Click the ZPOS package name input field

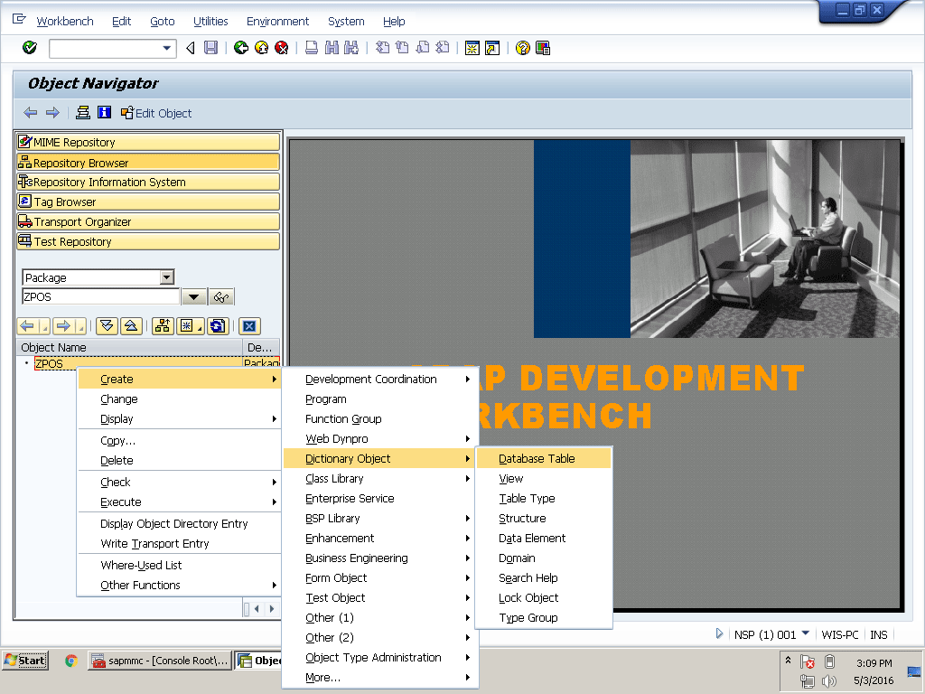[x=100, y=296]
